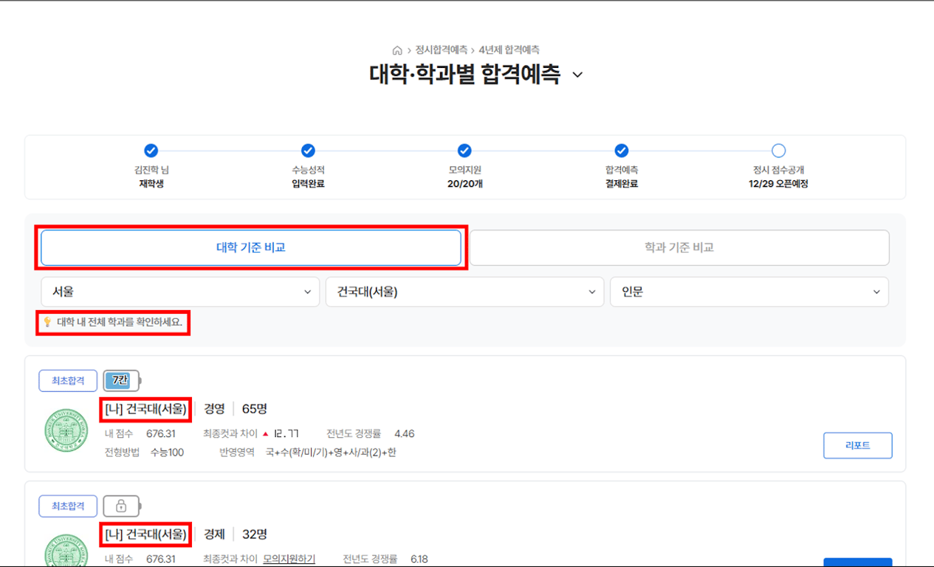Click the red triangle next to 12.77

pyautogui.click(x=265, y=433)
